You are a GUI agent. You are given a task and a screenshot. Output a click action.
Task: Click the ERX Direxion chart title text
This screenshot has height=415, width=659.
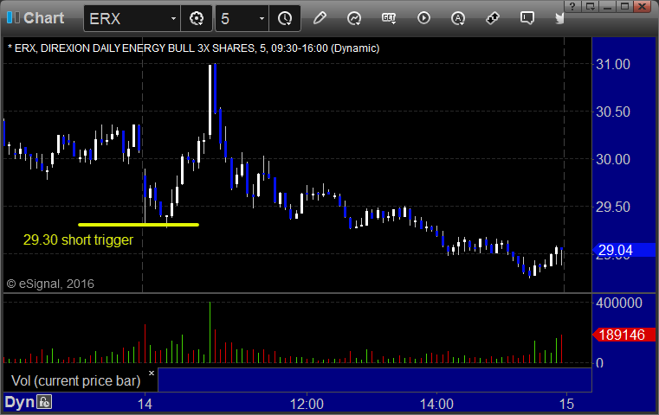194,48
